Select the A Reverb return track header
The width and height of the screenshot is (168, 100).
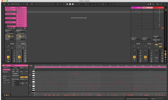click(x=136, y=8)
